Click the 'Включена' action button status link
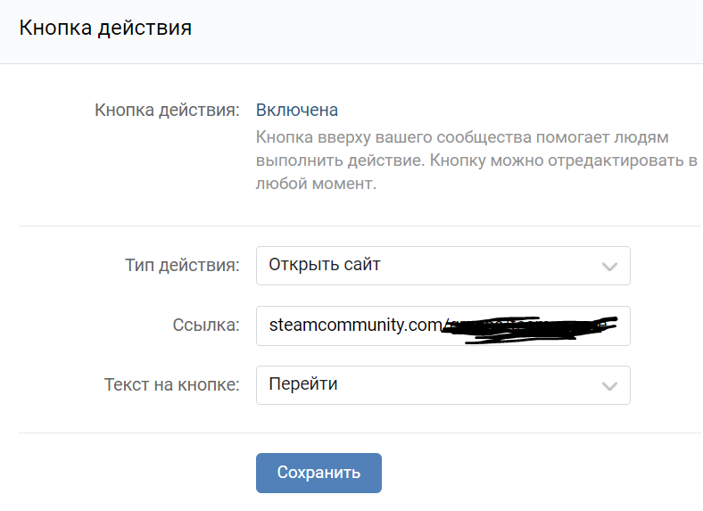Screen dimensions: 703x511 [296, 110]
